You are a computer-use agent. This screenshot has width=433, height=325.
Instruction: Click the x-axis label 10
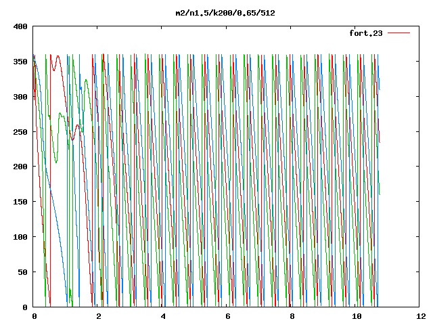357,316
